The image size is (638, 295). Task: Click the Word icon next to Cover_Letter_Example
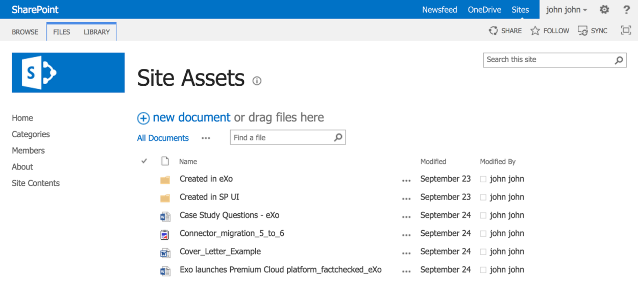165,252
